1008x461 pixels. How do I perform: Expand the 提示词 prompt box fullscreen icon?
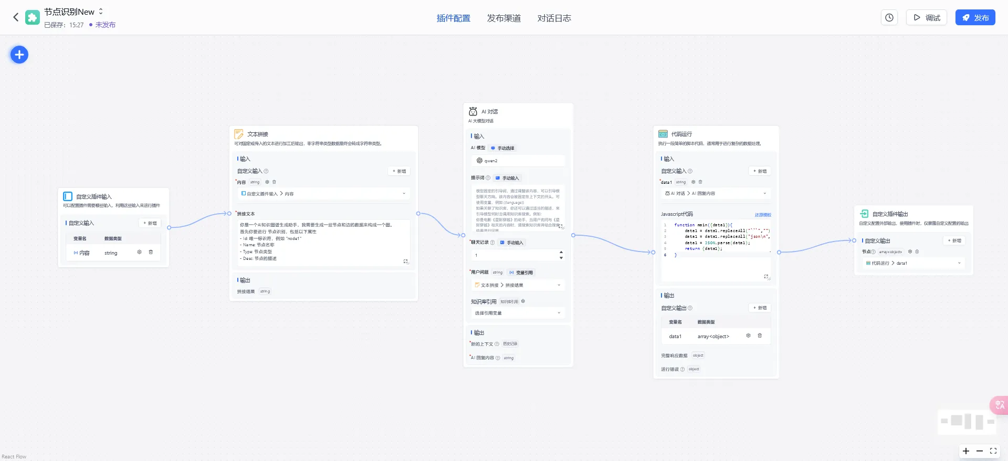tap(561, 226)
